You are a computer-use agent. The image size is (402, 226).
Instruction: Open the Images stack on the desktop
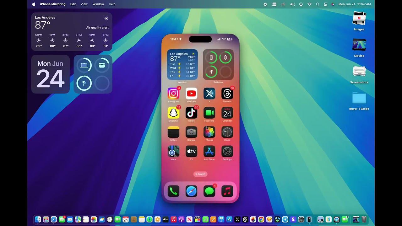pos(359,18)
